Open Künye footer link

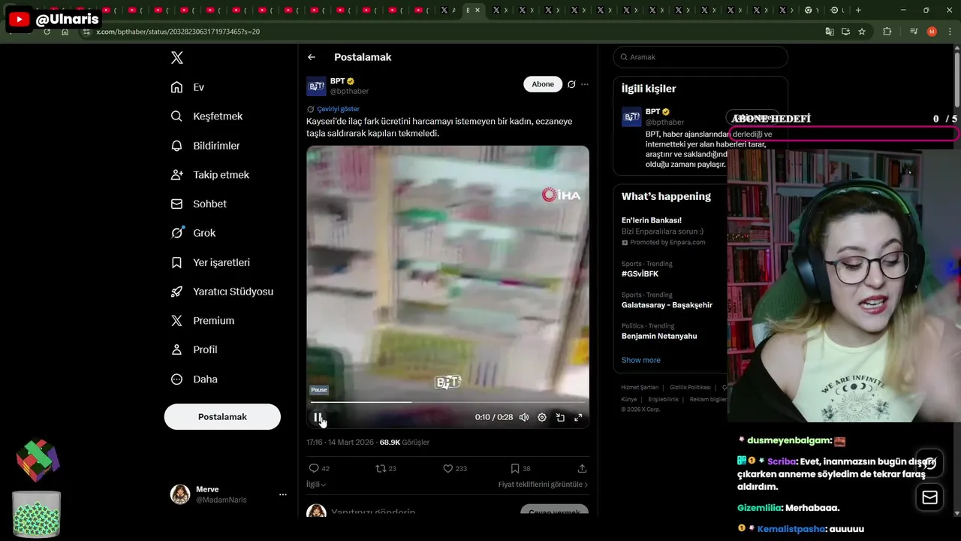click(x=628, y=400)
